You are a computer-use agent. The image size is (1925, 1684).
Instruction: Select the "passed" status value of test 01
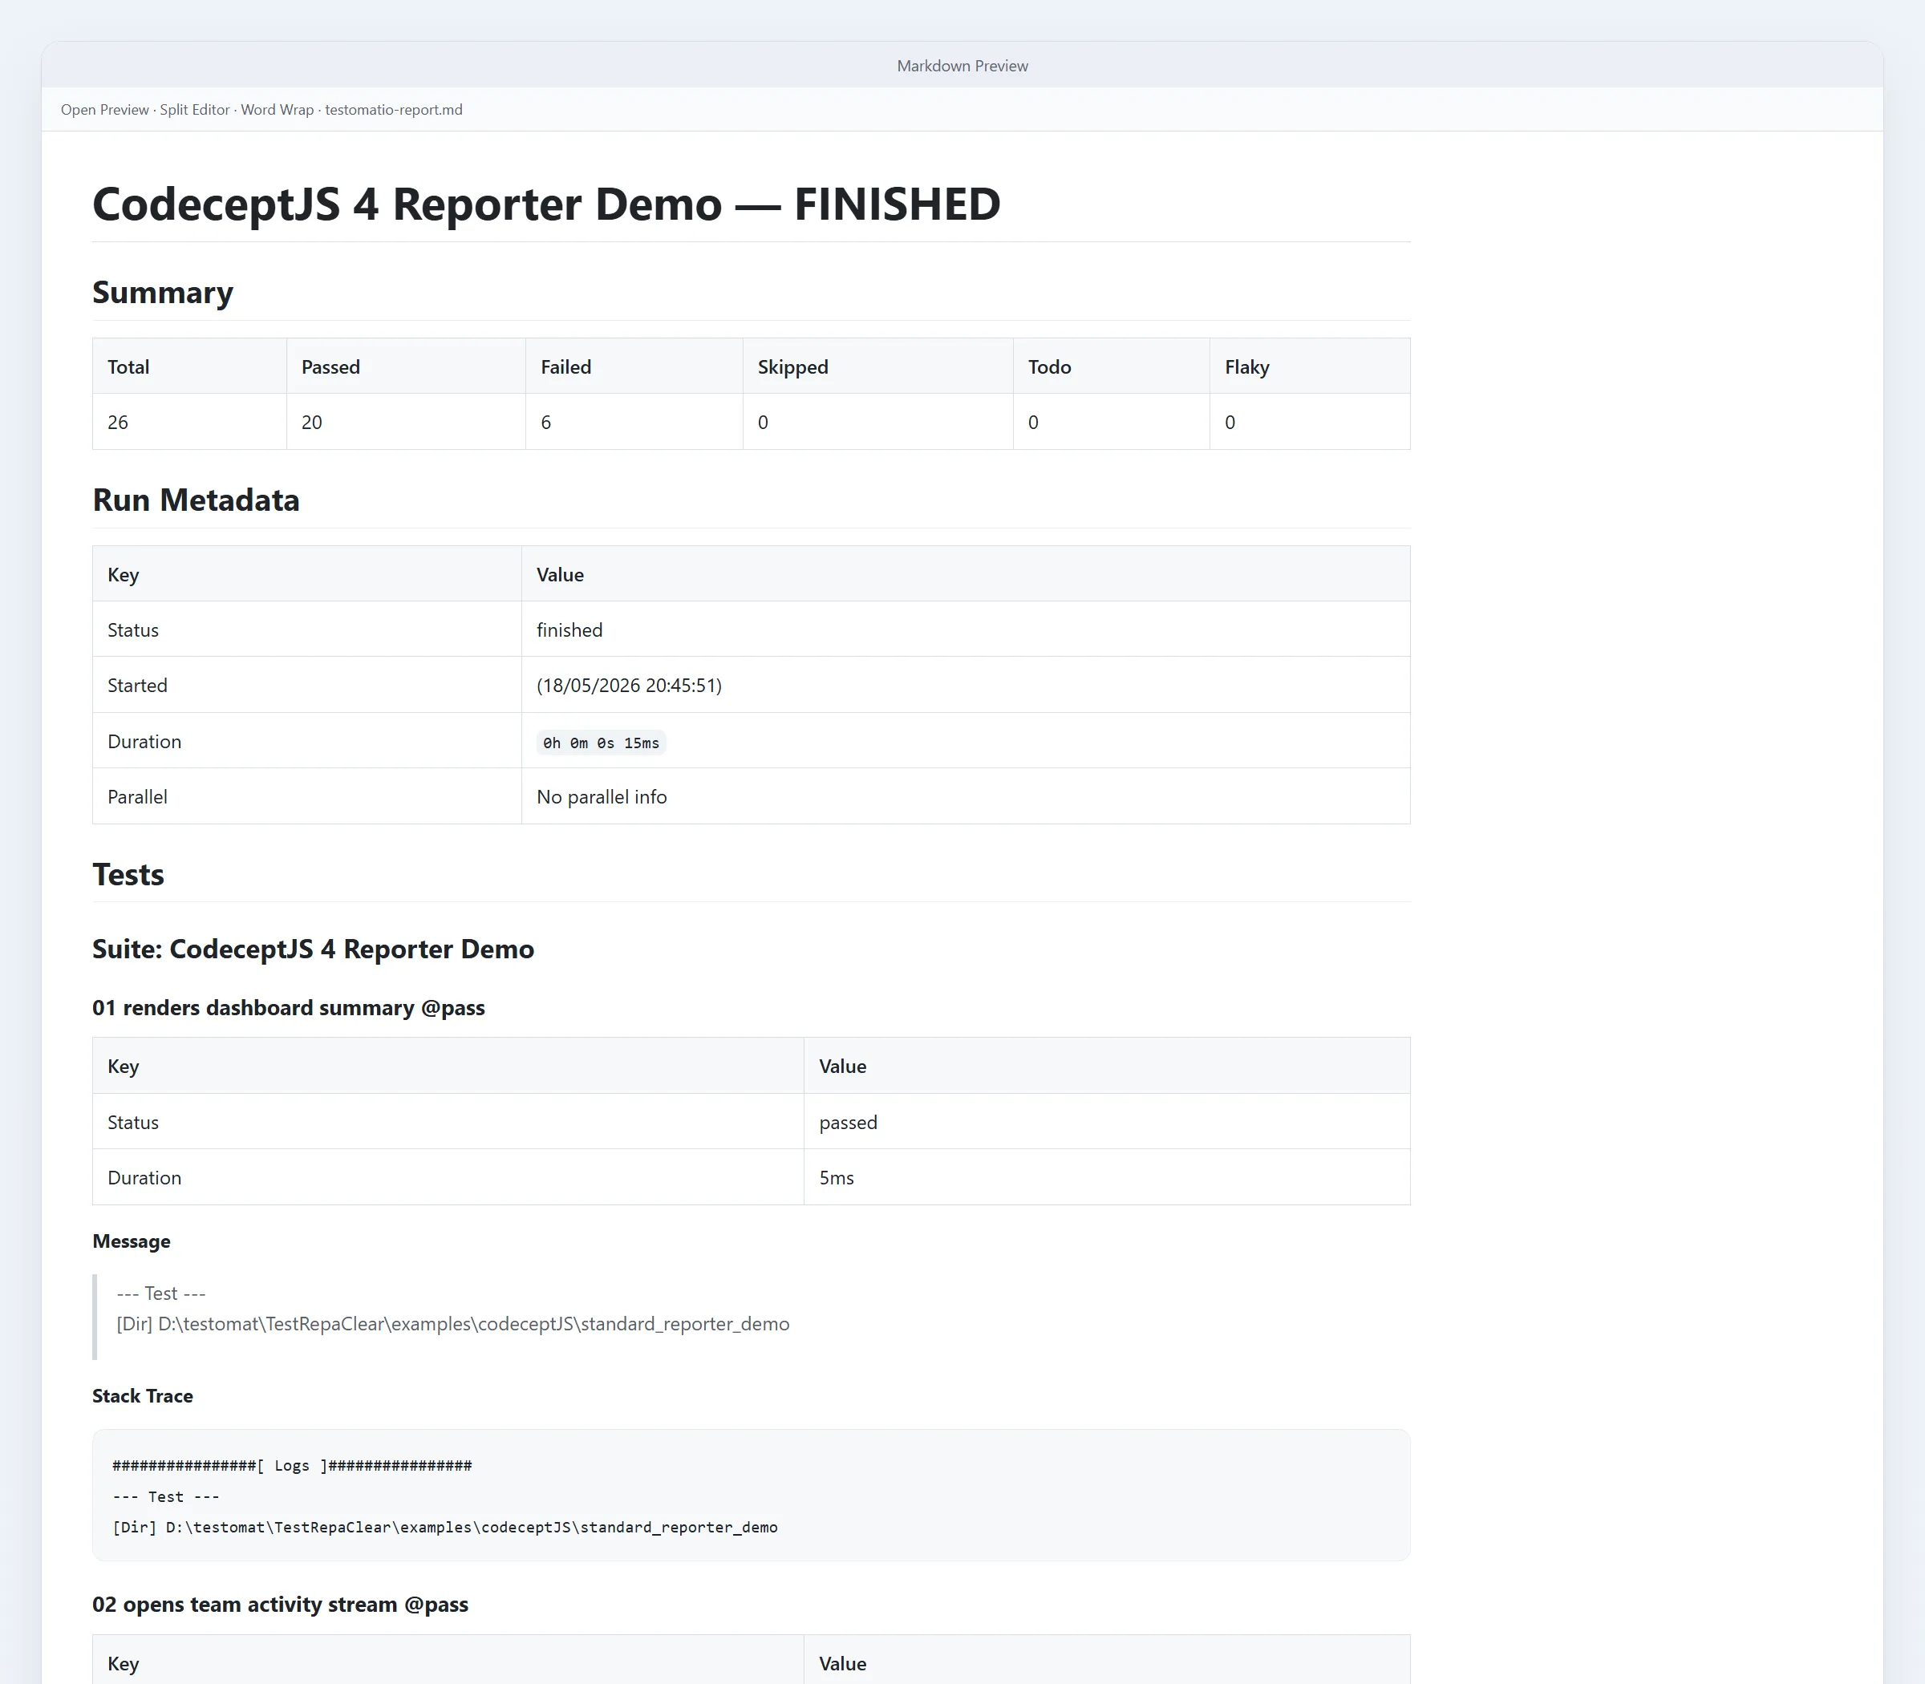click(848, 1122)
